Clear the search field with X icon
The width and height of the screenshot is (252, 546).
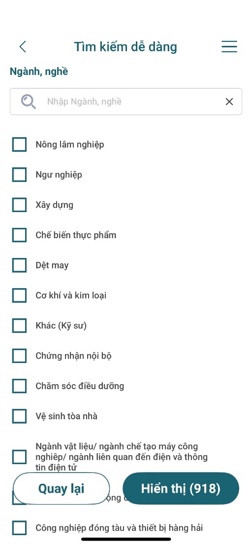[229, 102]
